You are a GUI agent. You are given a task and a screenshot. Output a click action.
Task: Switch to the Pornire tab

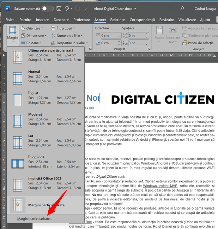tap(25, 20)
